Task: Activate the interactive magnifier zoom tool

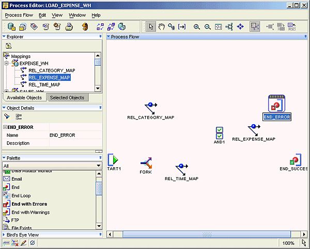Action: [171, 26]
